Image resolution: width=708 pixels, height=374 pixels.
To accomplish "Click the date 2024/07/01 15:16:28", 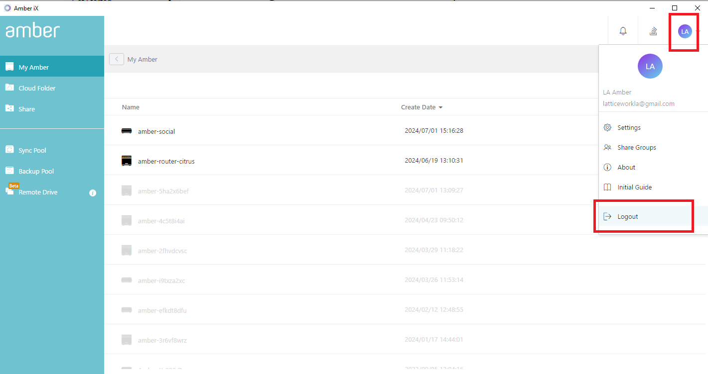I will [x=434, y=130].
